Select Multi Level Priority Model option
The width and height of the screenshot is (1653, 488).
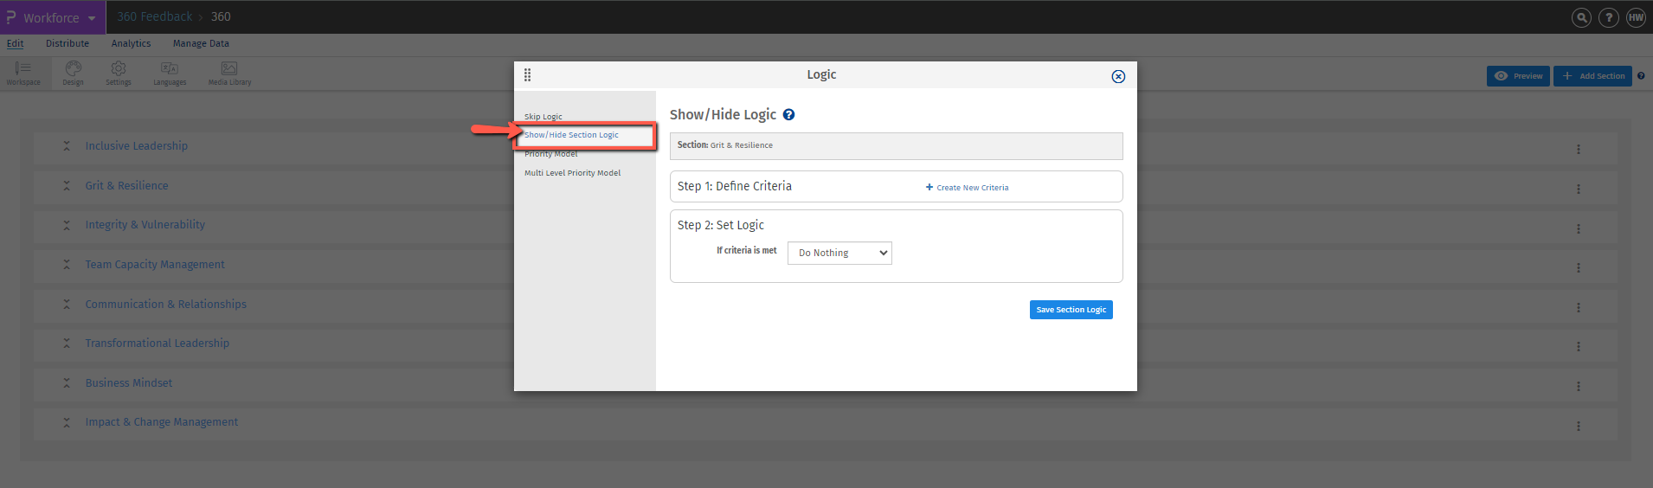(x=572, y=173)
